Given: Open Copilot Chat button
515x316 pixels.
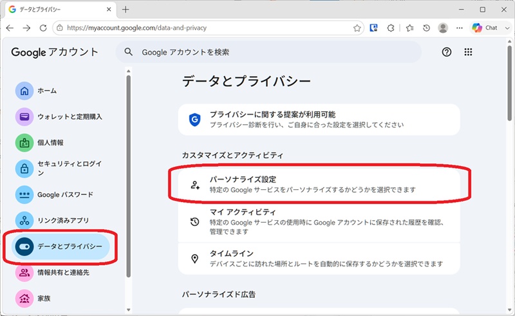Looking at the screenshot, I should [485, 28].
